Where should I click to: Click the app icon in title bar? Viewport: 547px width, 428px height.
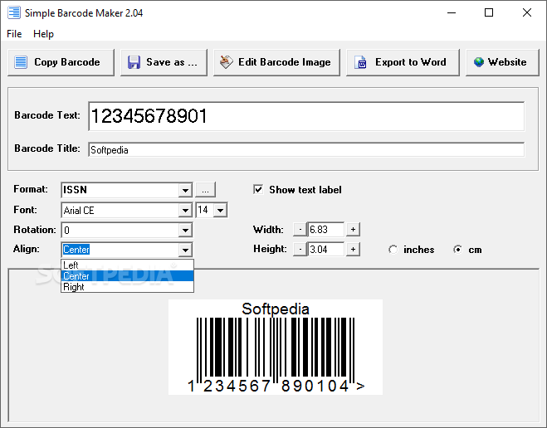[x=14, y=12]
